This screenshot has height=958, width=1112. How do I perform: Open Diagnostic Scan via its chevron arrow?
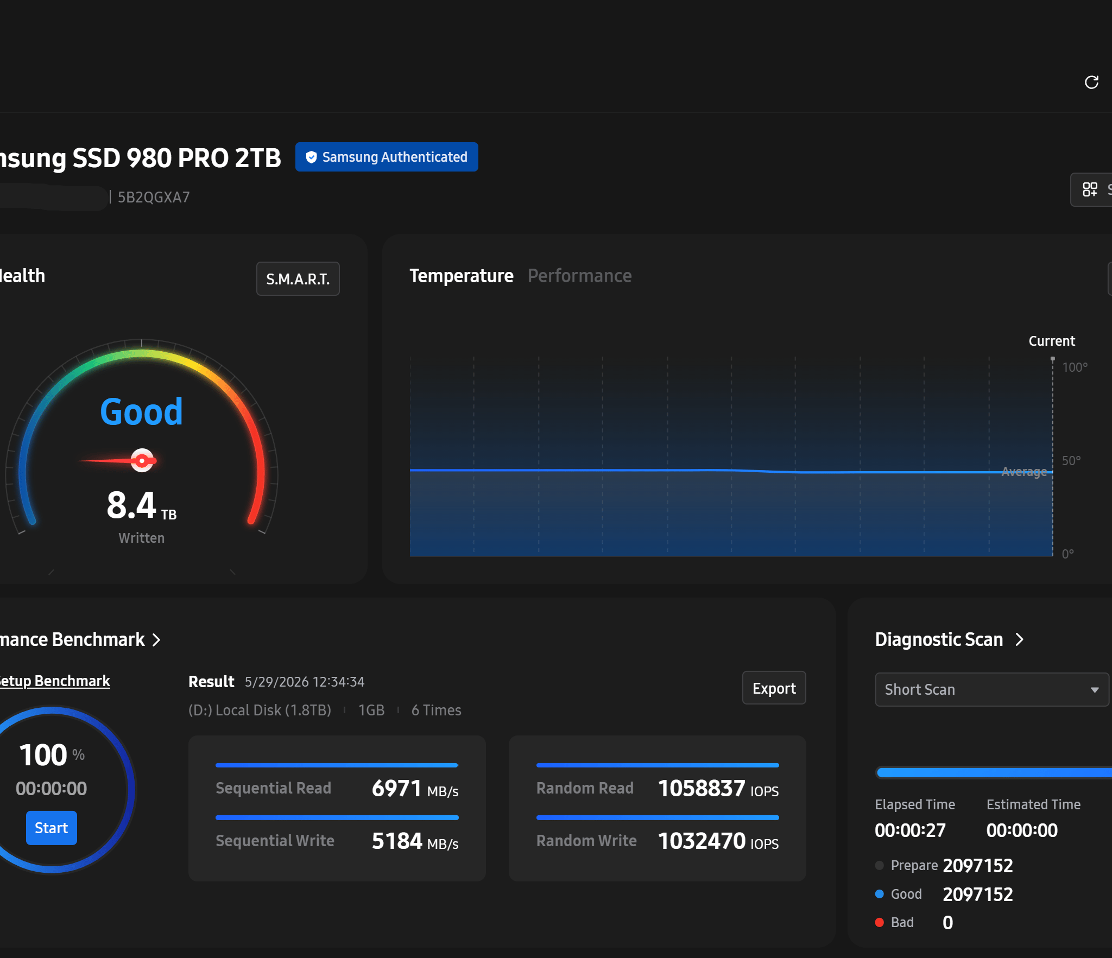[x=1020, y=639]
